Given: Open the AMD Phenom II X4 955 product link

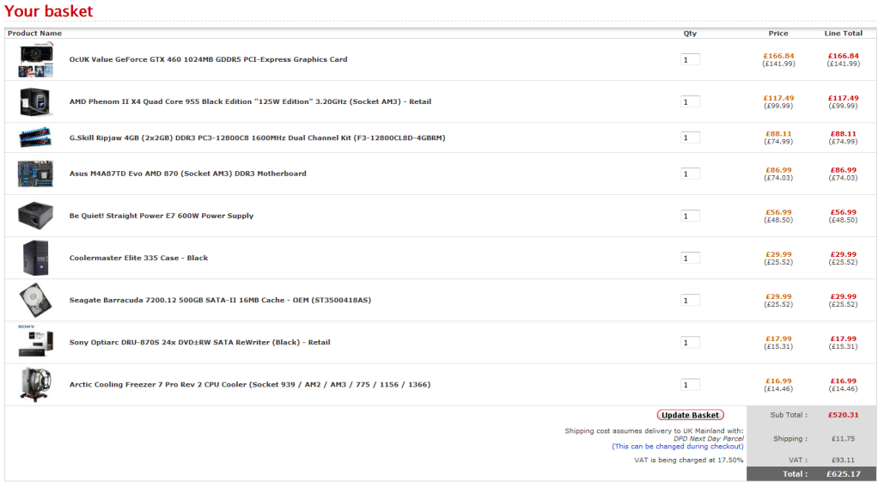Looking at the screenshot, I should [250, 101].
